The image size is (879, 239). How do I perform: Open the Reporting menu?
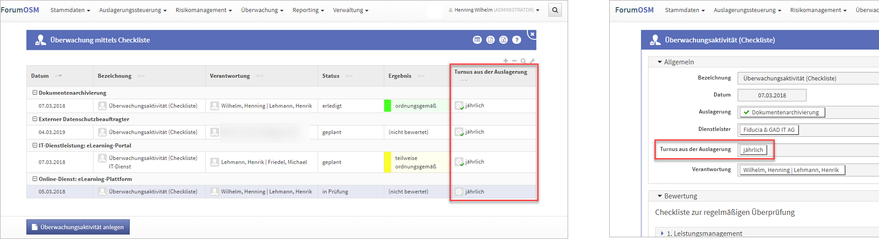tap(308, 10)
